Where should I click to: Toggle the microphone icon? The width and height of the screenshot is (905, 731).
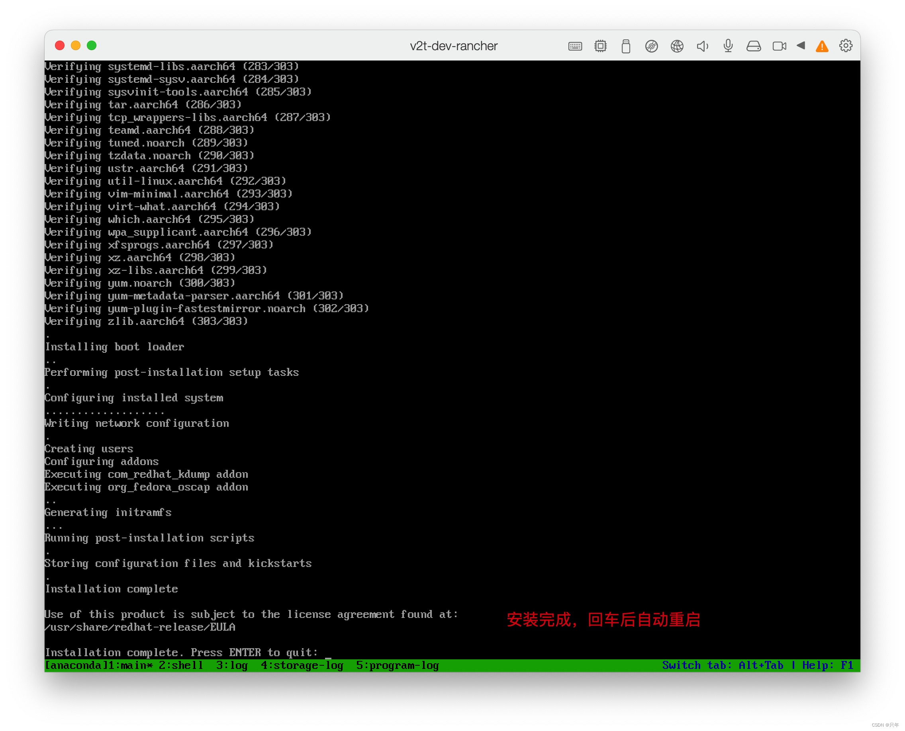coord(728,46)
